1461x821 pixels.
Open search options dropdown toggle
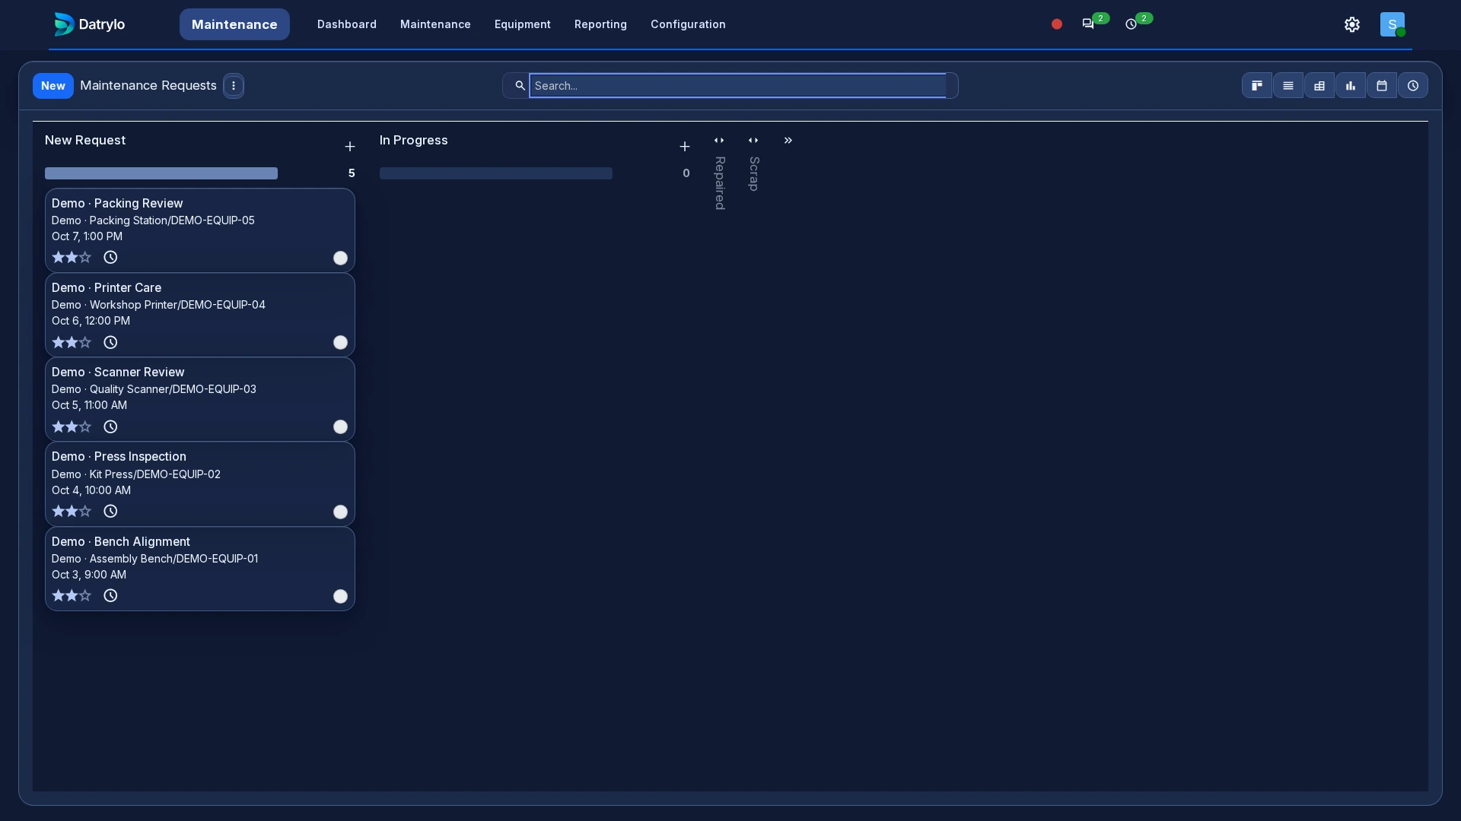pos(952,86)
